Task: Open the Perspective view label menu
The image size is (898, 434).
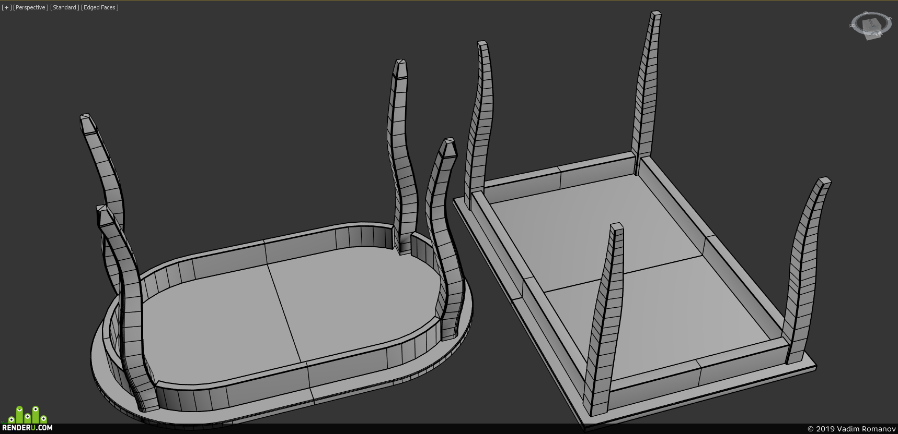Action: [31, 7]
